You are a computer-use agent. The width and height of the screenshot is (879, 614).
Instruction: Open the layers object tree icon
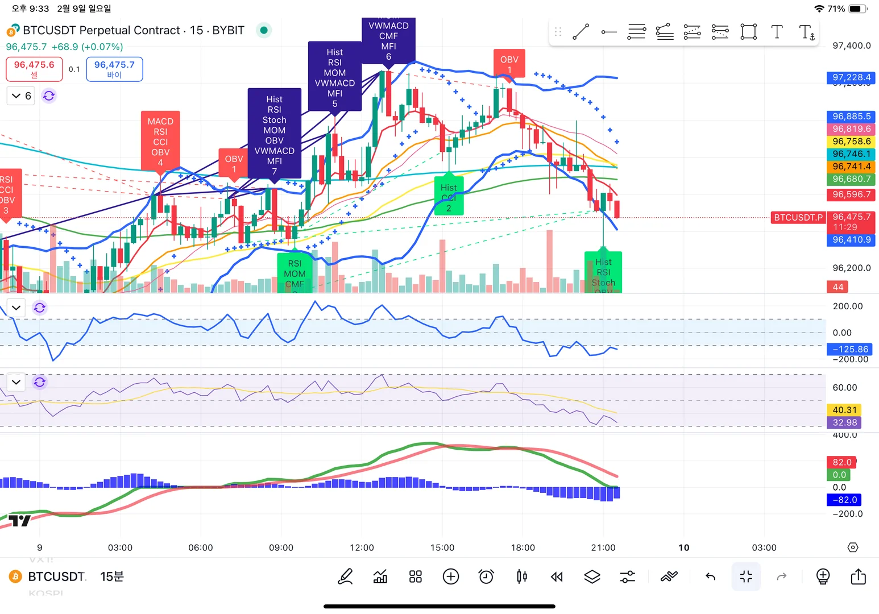[592, 577]
